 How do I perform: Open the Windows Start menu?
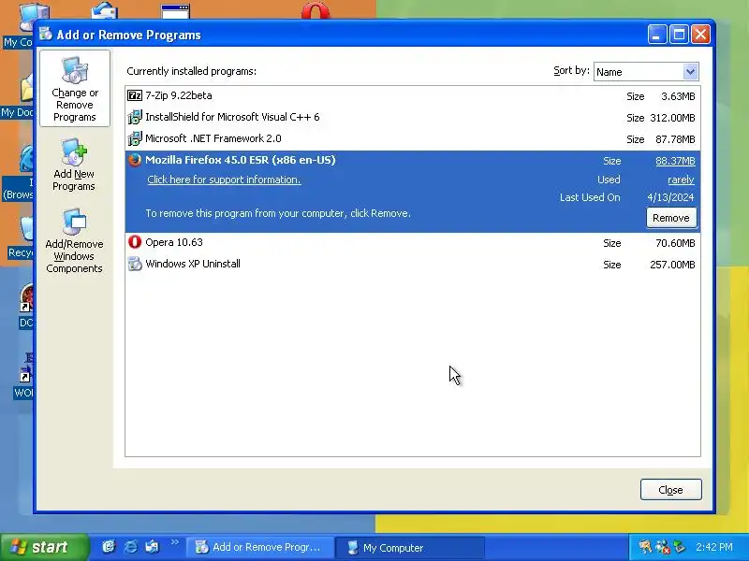pyautogui.click(x=44, y=547)
